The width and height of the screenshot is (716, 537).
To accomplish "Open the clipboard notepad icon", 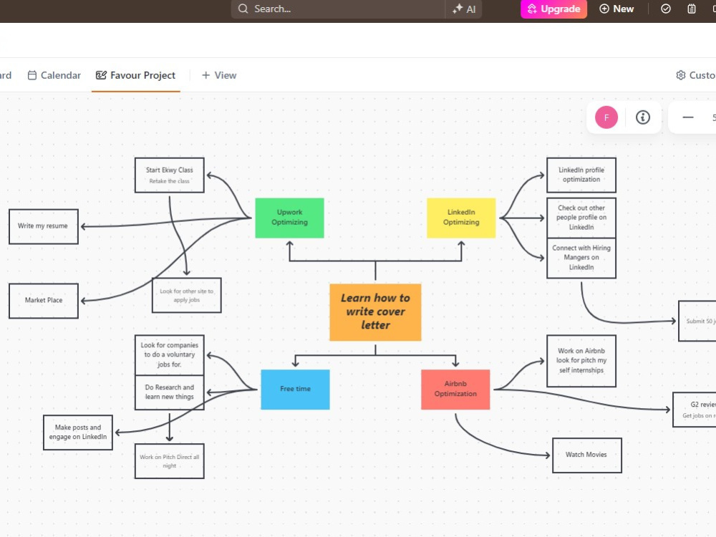I will pos(692,9).
